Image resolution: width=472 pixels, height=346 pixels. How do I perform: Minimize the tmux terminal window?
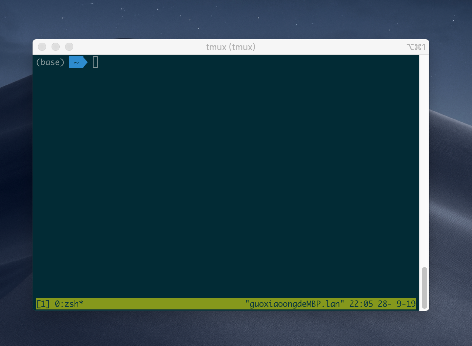click(x=56, y=47)
